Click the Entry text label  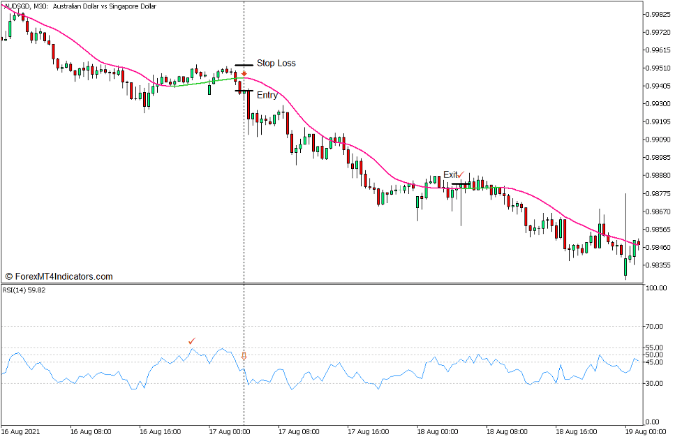[267, 96]
